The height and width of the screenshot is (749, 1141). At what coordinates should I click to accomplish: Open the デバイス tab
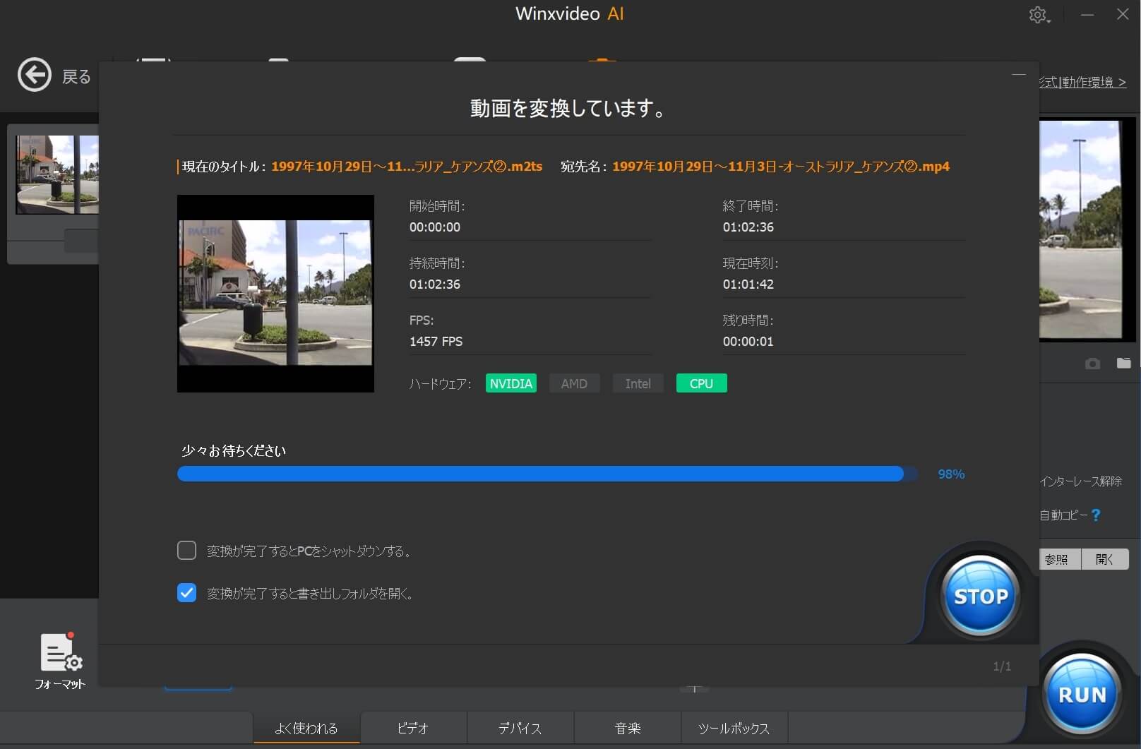click(x=520, y=728)
